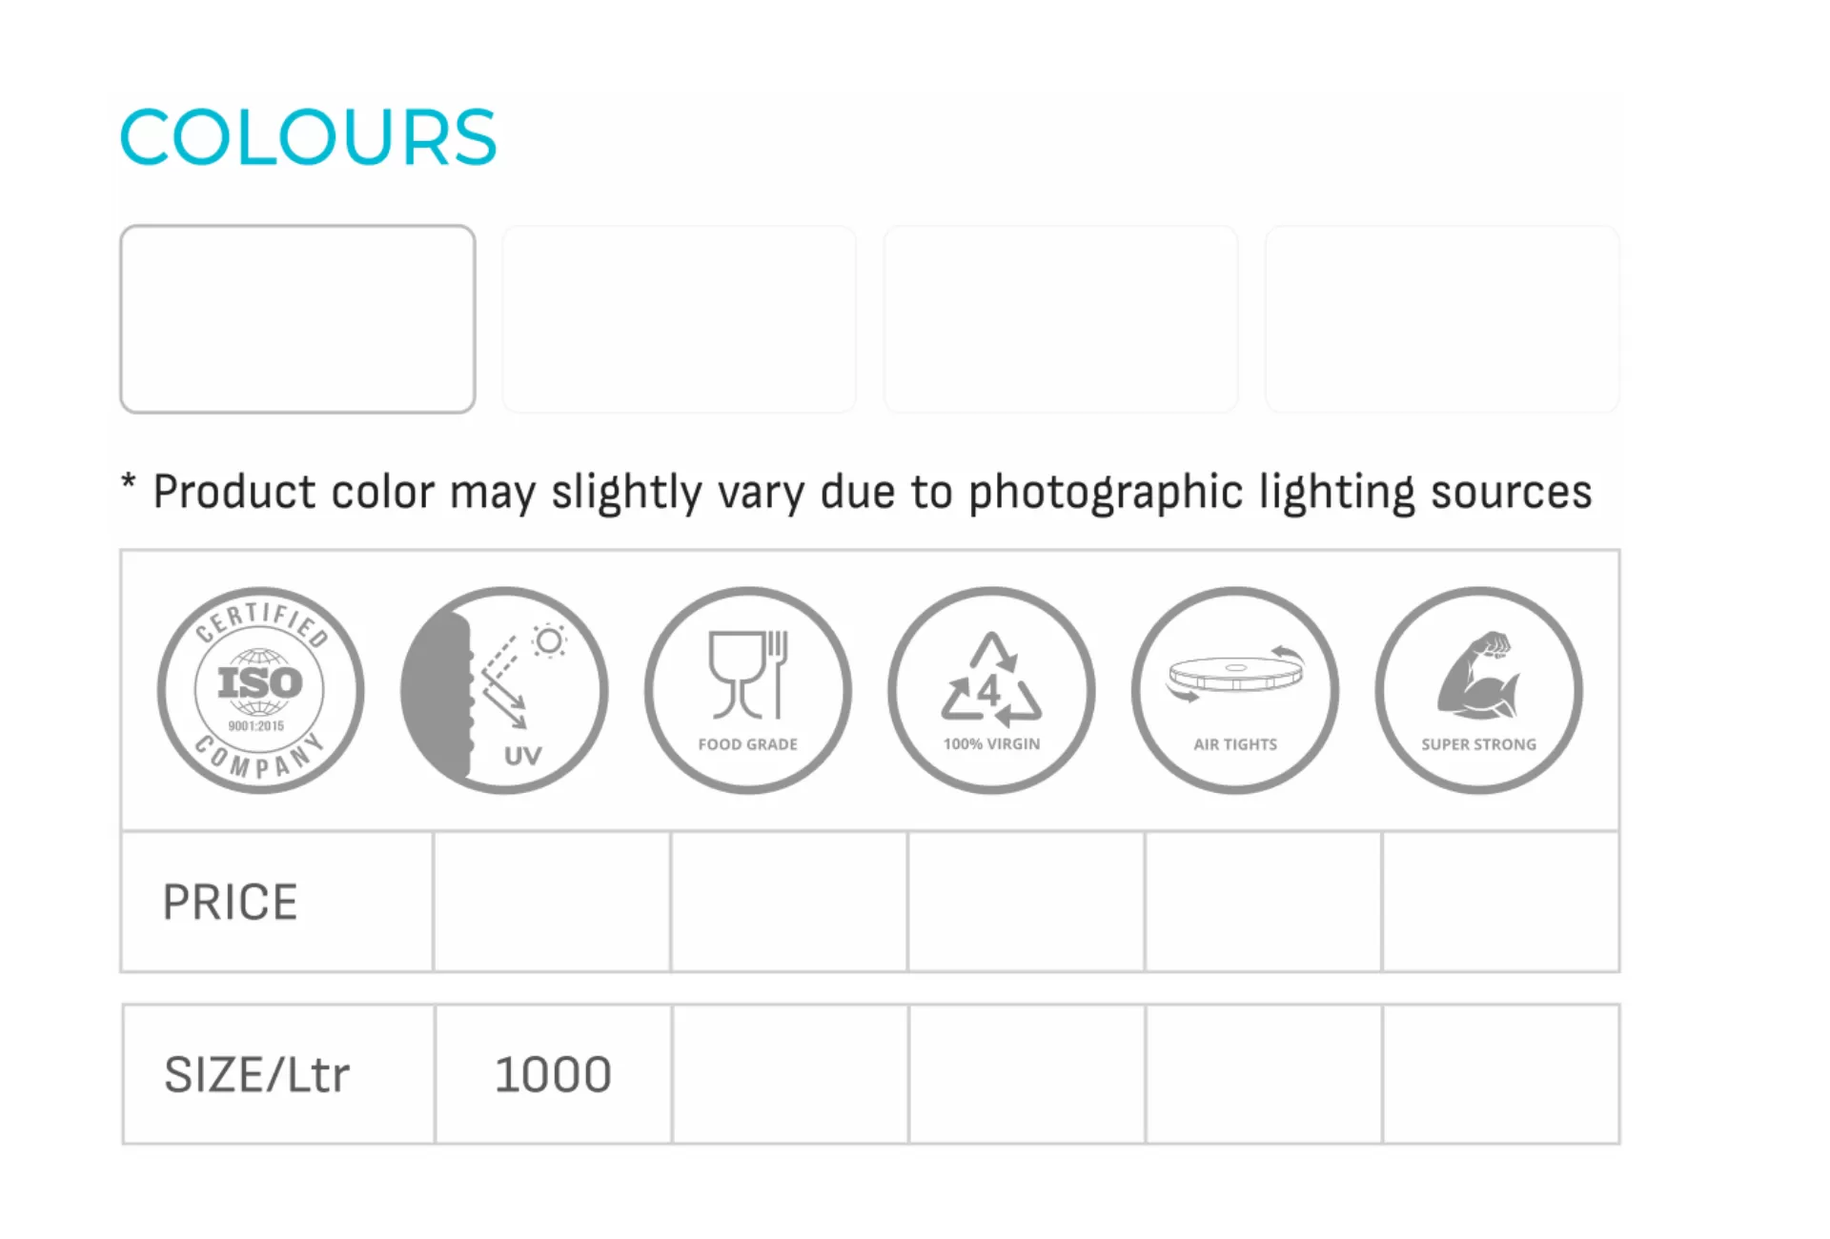Select the 1000 litre size cell
1830x1239 pixels.
[x=553, y=1075]
